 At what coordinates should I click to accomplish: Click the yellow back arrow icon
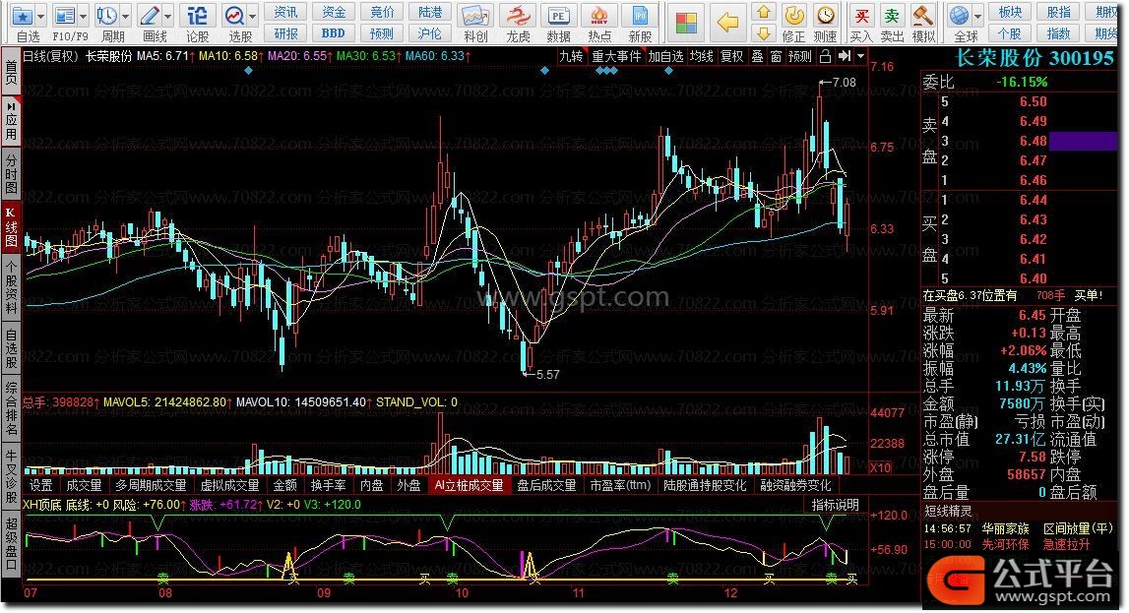728,23
